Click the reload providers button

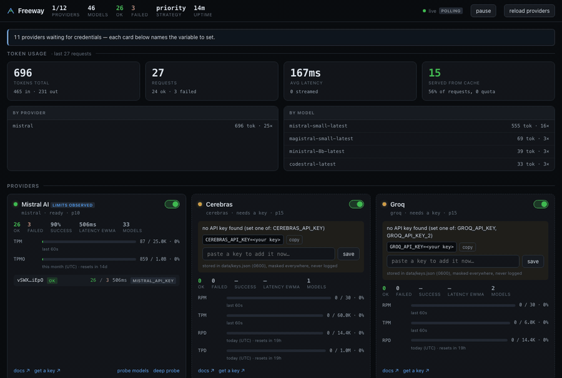pyautogui.click(x=529, y=11)
